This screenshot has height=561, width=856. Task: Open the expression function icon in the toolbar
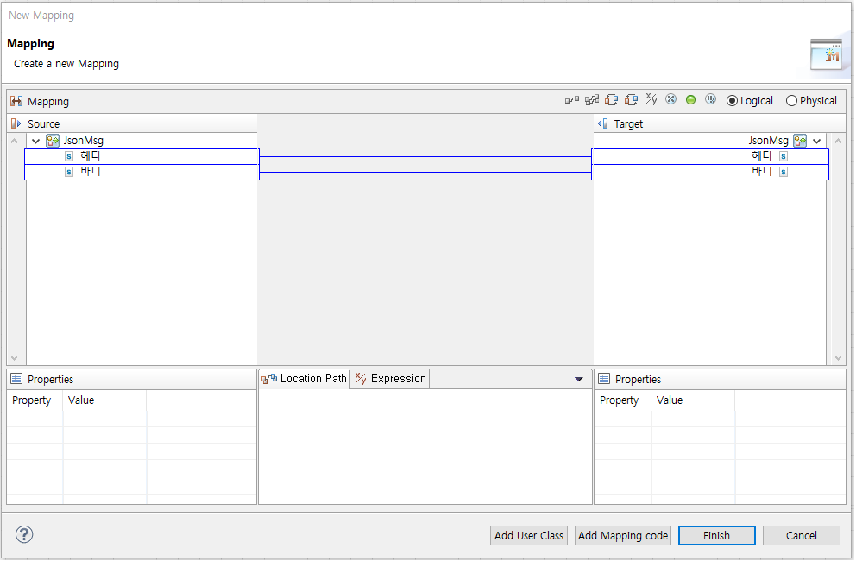651,99
